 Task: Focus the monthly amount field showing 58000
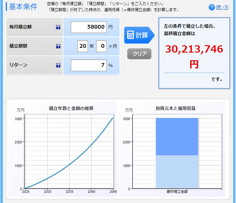89,27
